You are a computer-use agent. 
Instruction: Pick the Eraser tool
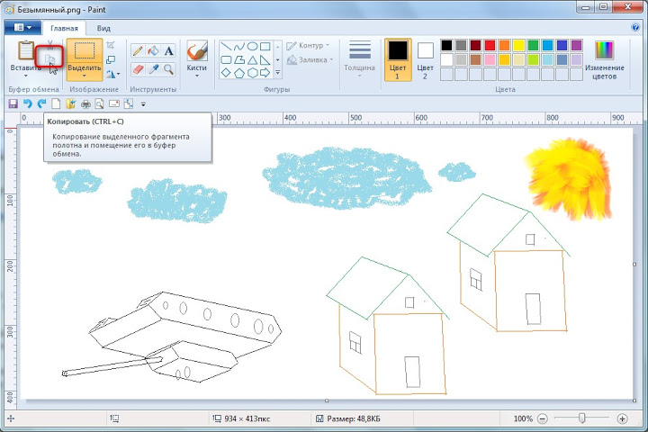click(x=138, y=68)
